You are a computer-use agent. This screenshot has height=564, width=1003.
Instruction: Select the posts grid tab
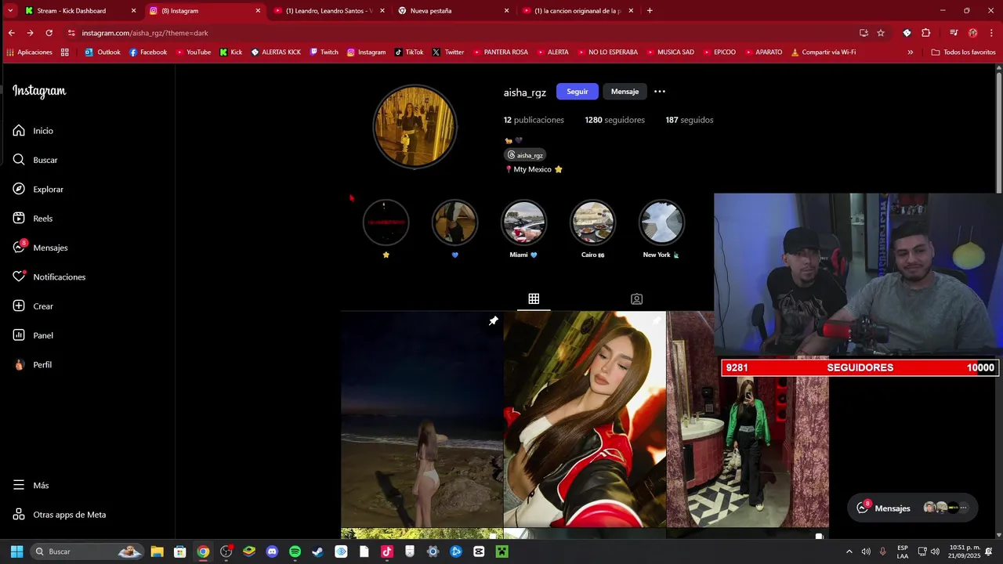point(534,298)
